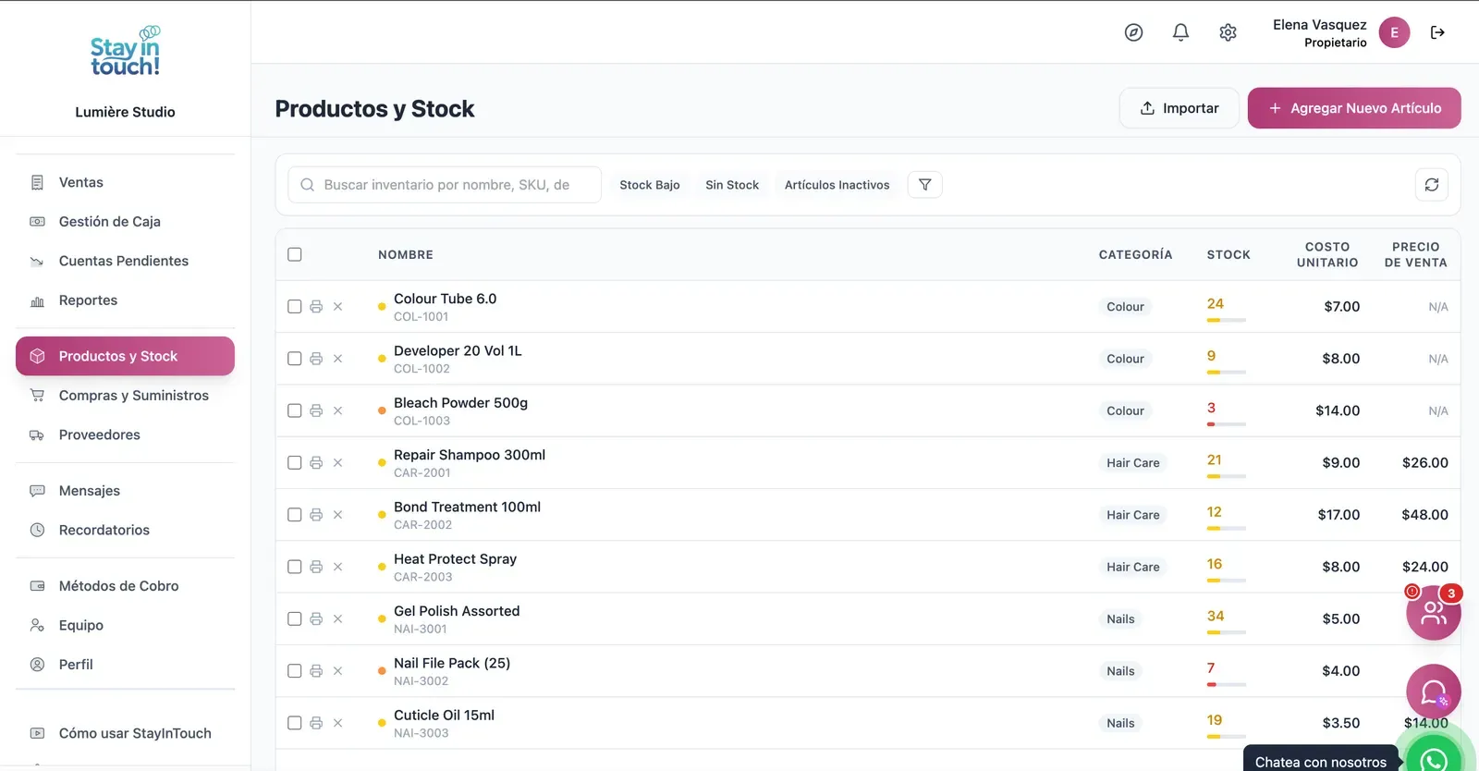
Task: Toggle Artículos Inactivos filter
Action: pyautogui.click(x=837, y=185)
